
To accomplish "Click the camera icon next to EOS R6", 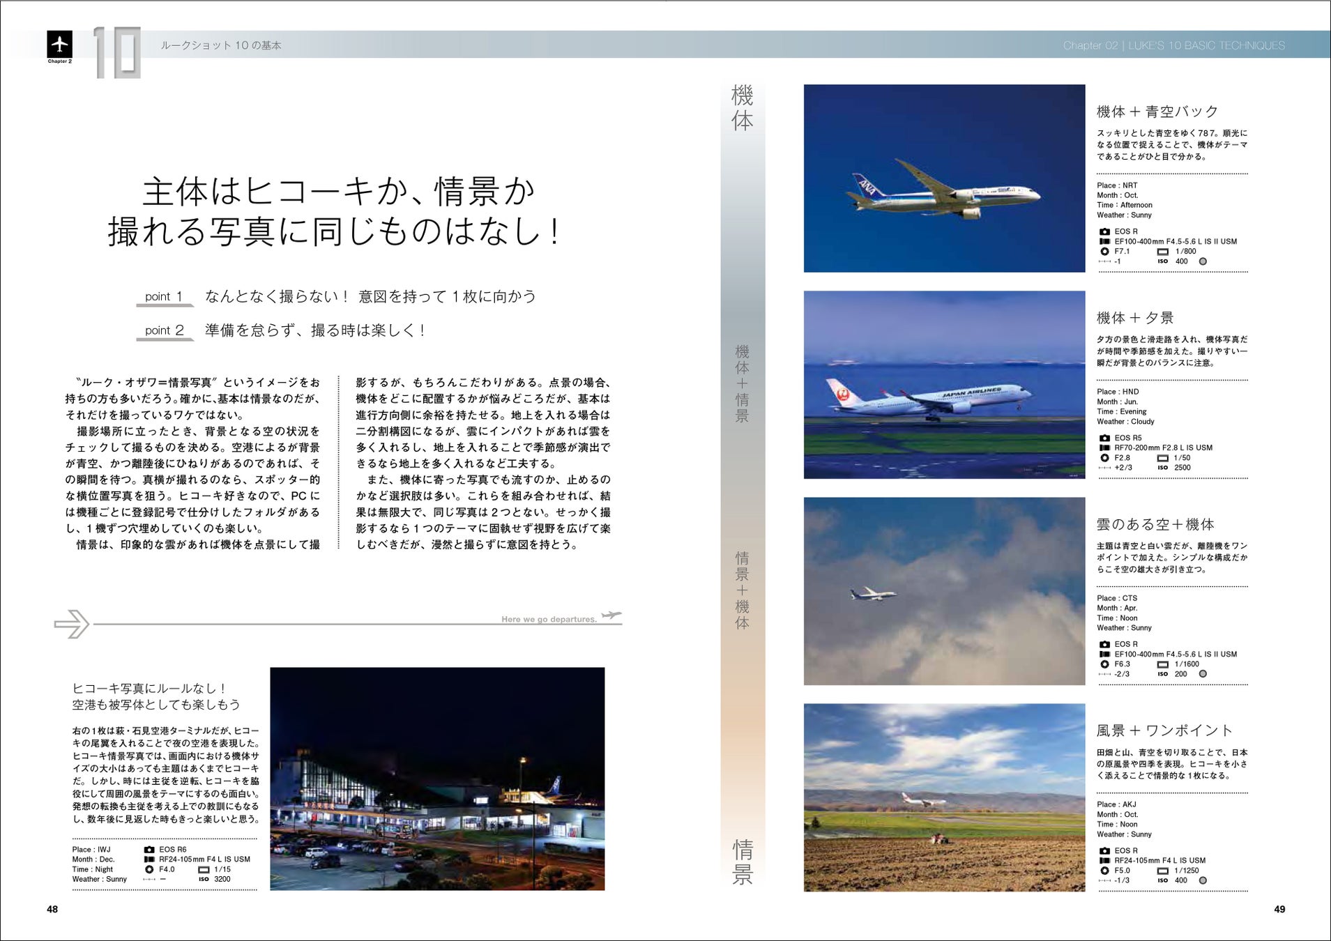I will pos(149,850).
